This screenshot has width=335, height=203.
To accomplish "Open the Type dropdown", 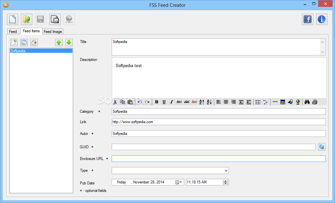I will click(x=226, y=171).
